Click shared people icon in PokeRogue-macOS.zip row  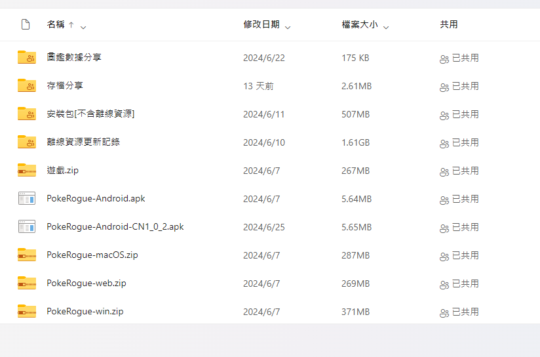444,257
